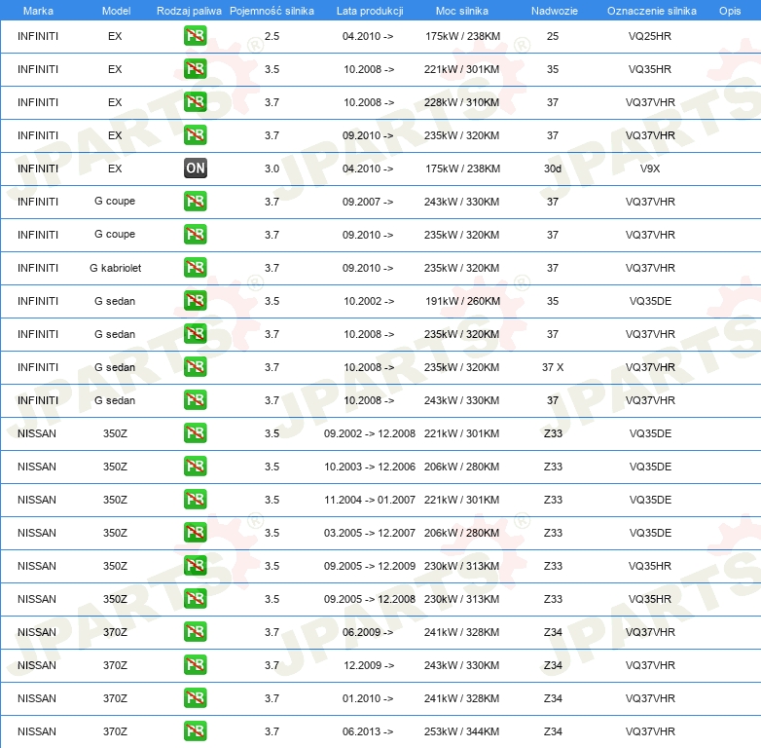Screen dimensions: 761x748
Task: Click the Model column header
Action: [116, 11]
